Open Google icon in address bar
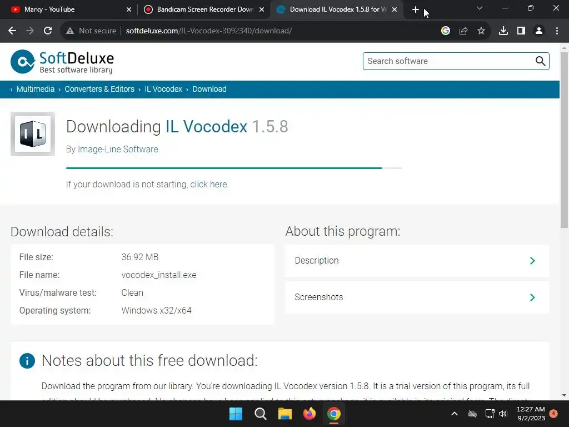569x427 pixels. (446, 31)
